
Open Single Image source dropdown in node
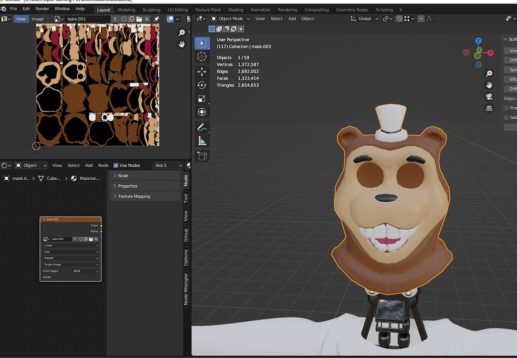[70, 264]
